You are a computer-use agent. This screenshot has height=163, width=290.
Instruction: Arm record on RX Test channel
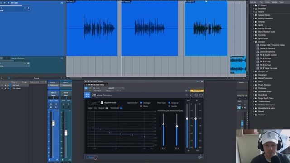click(x=51, y=107)
